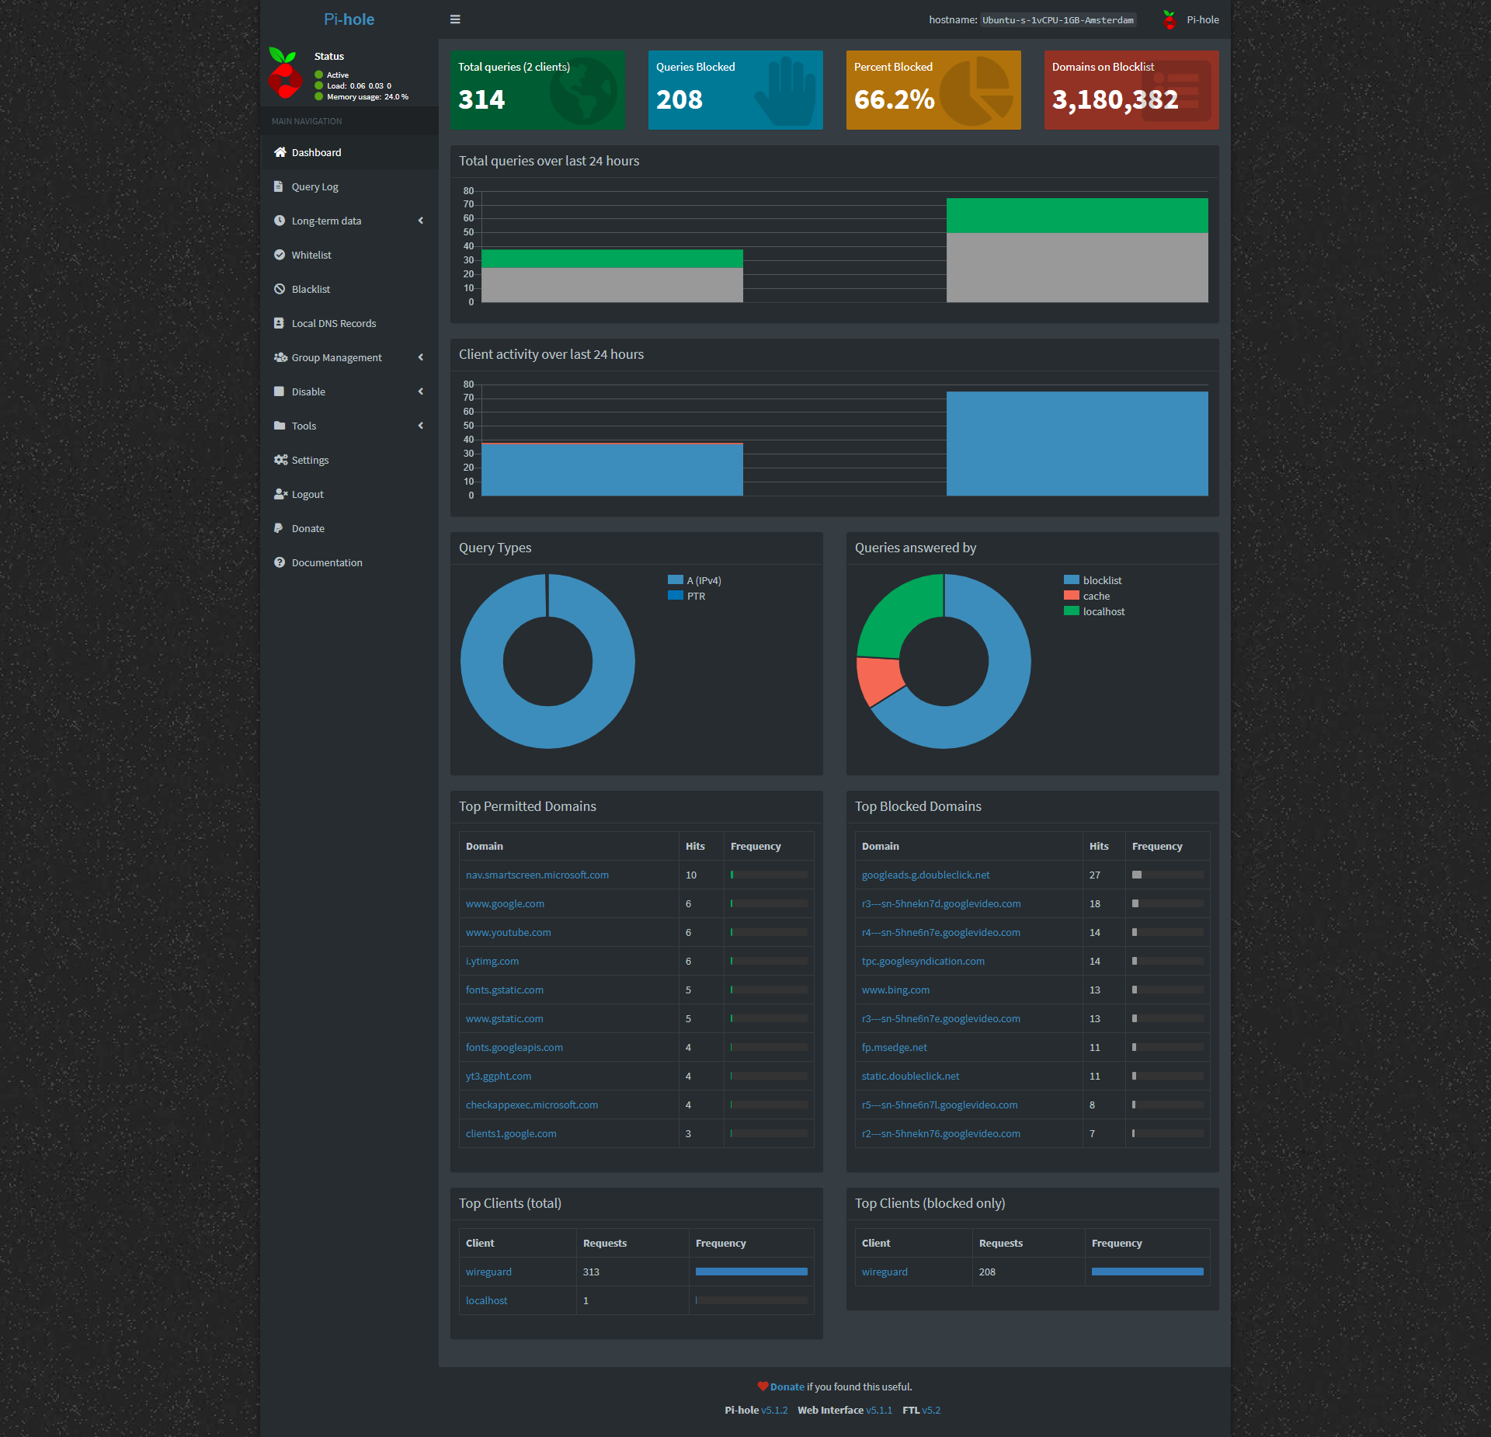Open FTL v5.2 version link
This screenshot has height=1437, width=1491.
click(931, 1410)
